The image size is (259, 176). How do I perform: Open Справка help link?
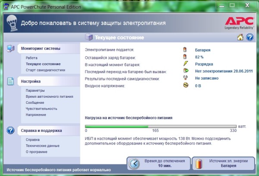[32, 140]
